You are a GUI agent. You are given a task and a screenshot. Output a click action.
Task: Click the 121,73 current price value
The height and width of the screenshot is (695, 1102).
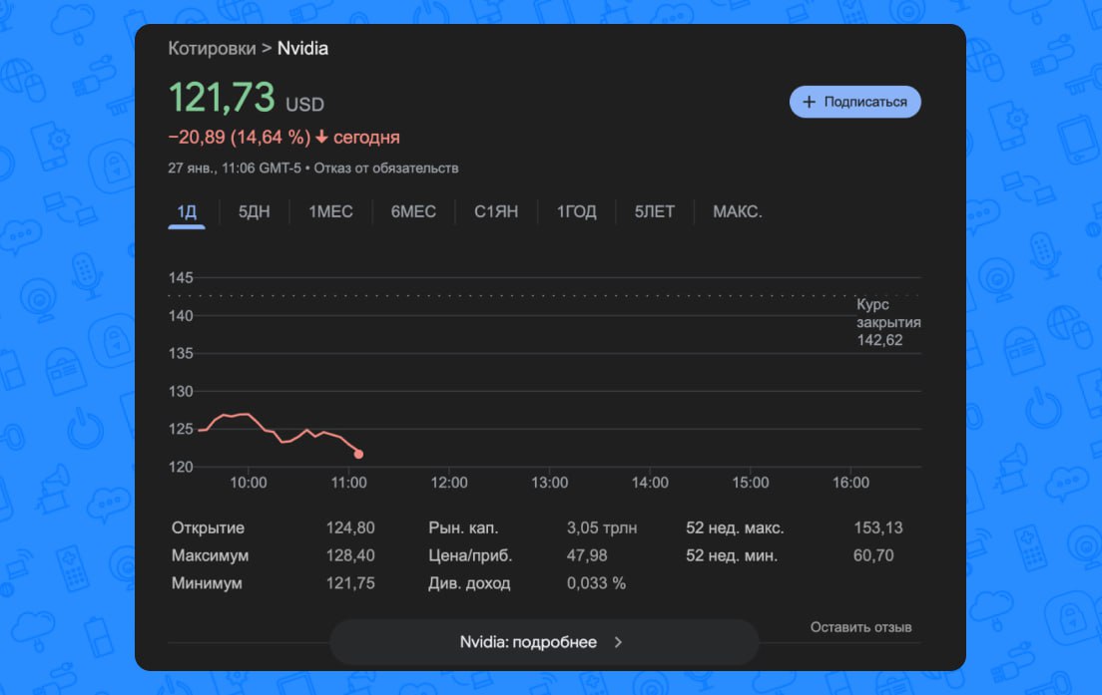pyautogui.click(x=221, y=99)
